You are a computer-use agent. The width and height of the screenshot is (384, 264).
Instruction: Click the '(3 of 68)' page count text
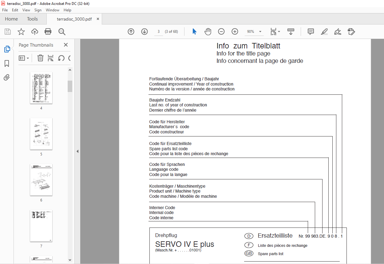172,32
